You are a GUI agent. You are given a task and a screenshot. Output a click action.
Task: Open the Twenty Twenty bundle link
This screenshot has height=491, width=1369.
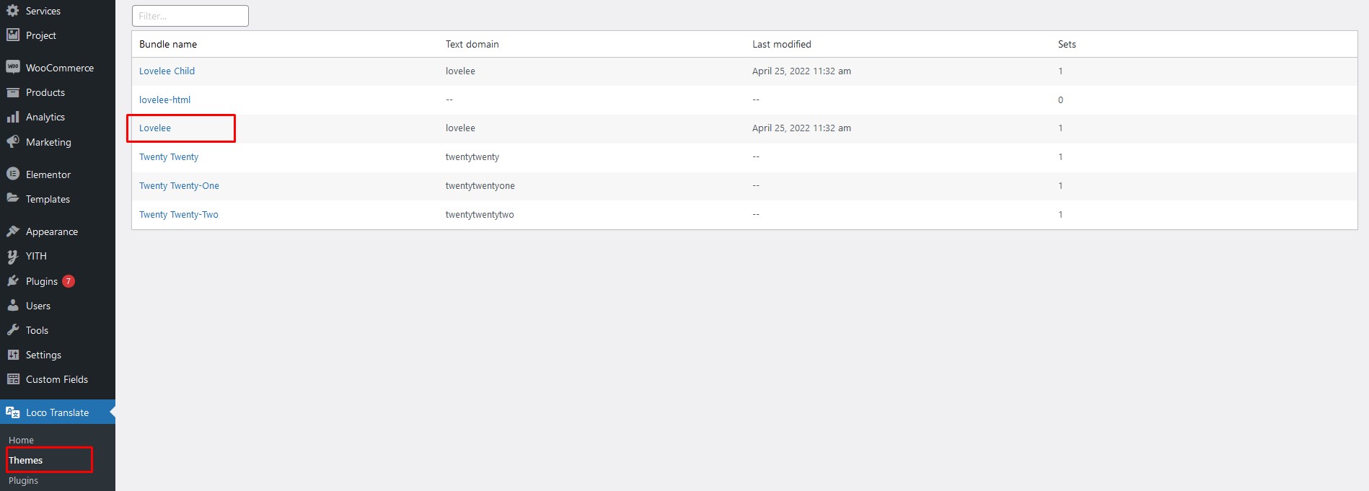169,156
